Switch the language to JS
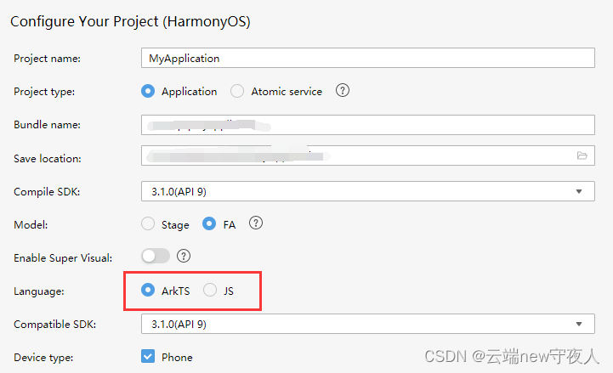The image size is (613, 373). [x=210, y=290]
